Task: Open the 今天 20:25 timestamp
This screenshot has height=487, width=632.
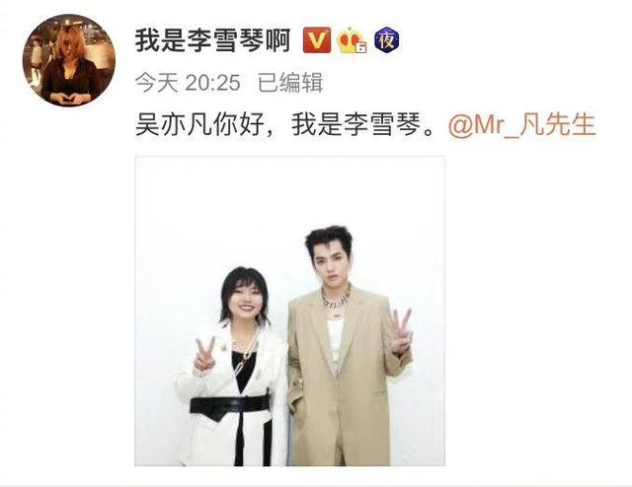Action: pos(188,83)
